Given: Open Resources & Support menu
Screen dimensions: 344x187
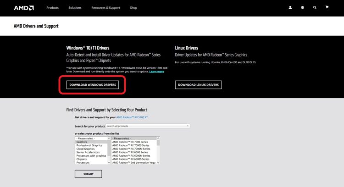Looking at the screenshot, I should pyautogui.click(x=105, y=8).
